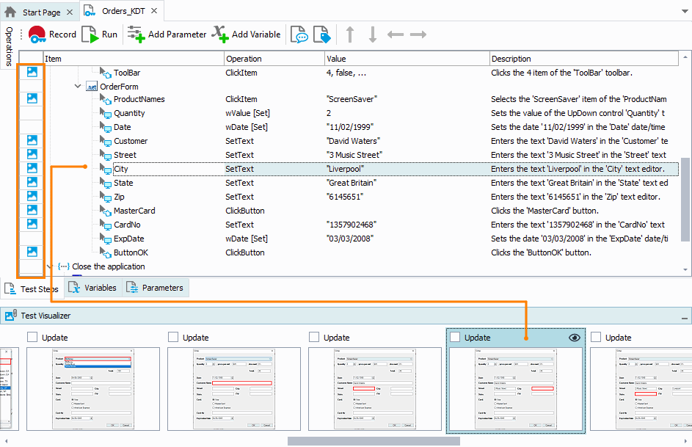The image size is (692, 447).
Task: Check the Update box on the first thumbnail
Action: [x=31, y=338]
